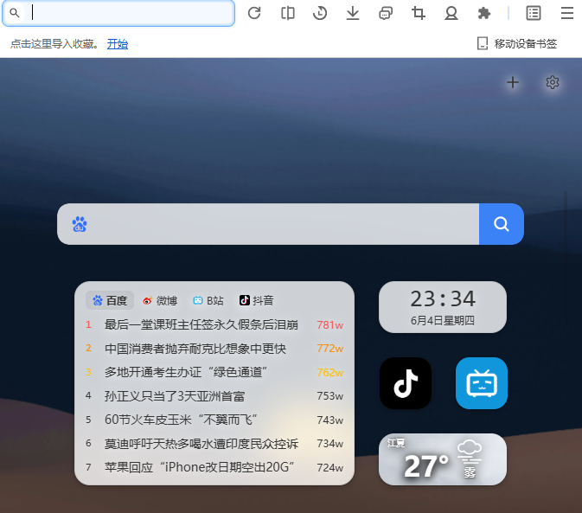582x513 pixels.
Task: Open headline 中国消费者抛弃耐克比想象中更快
Action: coord(195,349)
